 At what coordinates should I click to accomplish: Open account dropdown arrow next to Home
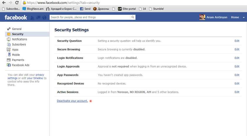(x=243, y=17)
